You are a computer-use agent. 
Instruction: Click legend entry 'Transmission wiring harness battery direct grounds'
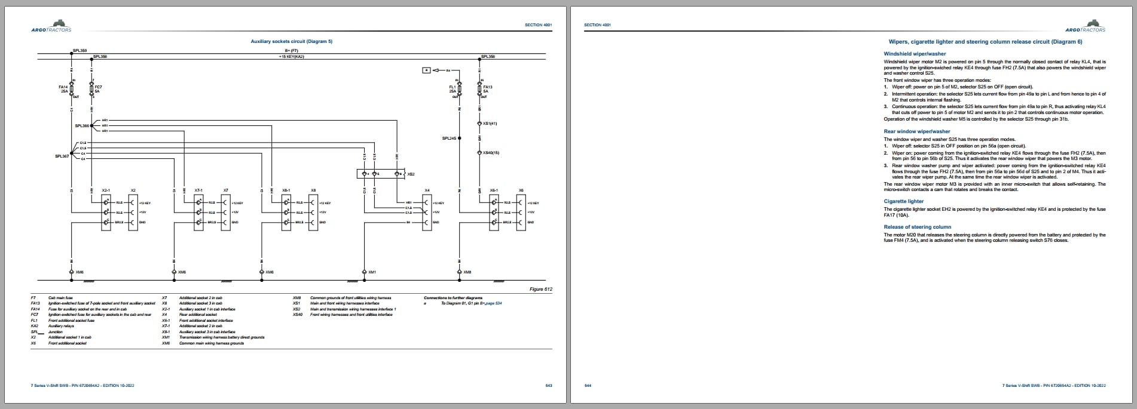(x=222, y=337)
